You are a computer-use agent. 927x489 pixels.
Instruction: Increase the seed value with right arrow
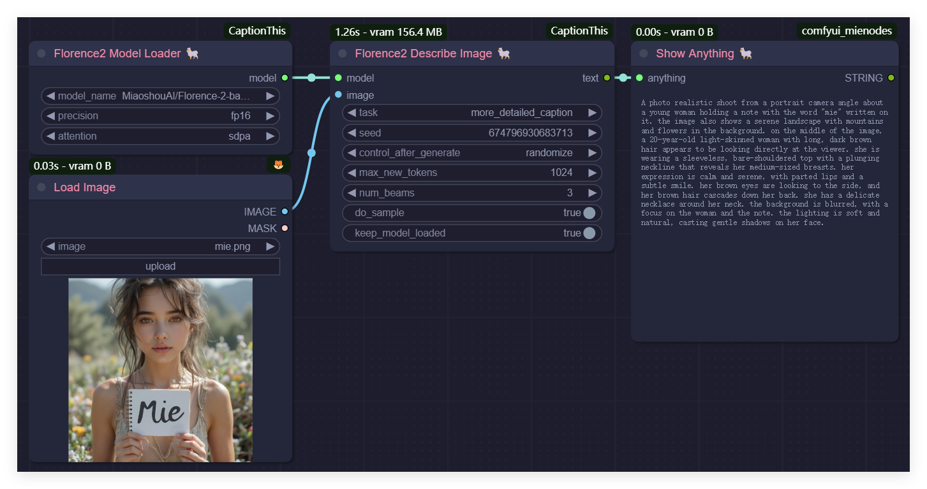(x=593, y=133)
